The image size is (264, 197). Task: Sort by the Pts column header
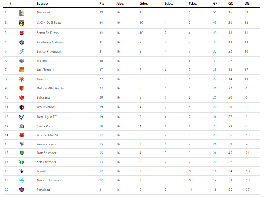point(102,3)
